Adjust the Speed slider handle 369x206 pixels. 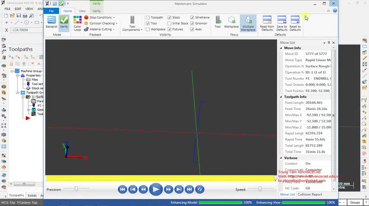pyautogui.click(x=260, y=189)
